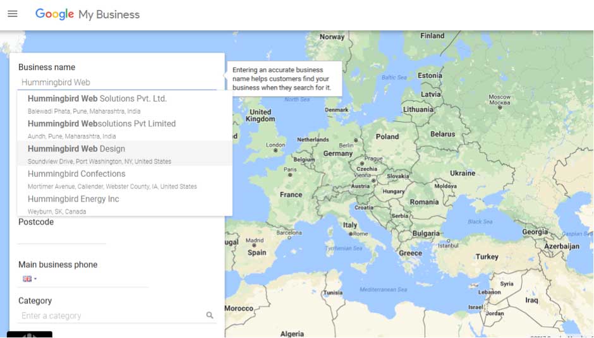The image size is (594, 338).
Task: Choose Hummingbird Web Design suggestion
Action: click(124, 154)
